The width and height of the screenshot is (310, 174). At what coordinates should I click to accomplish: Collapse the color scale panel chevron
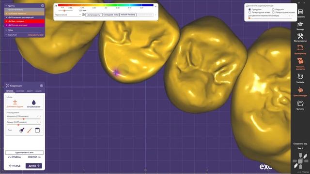(155, 6)
